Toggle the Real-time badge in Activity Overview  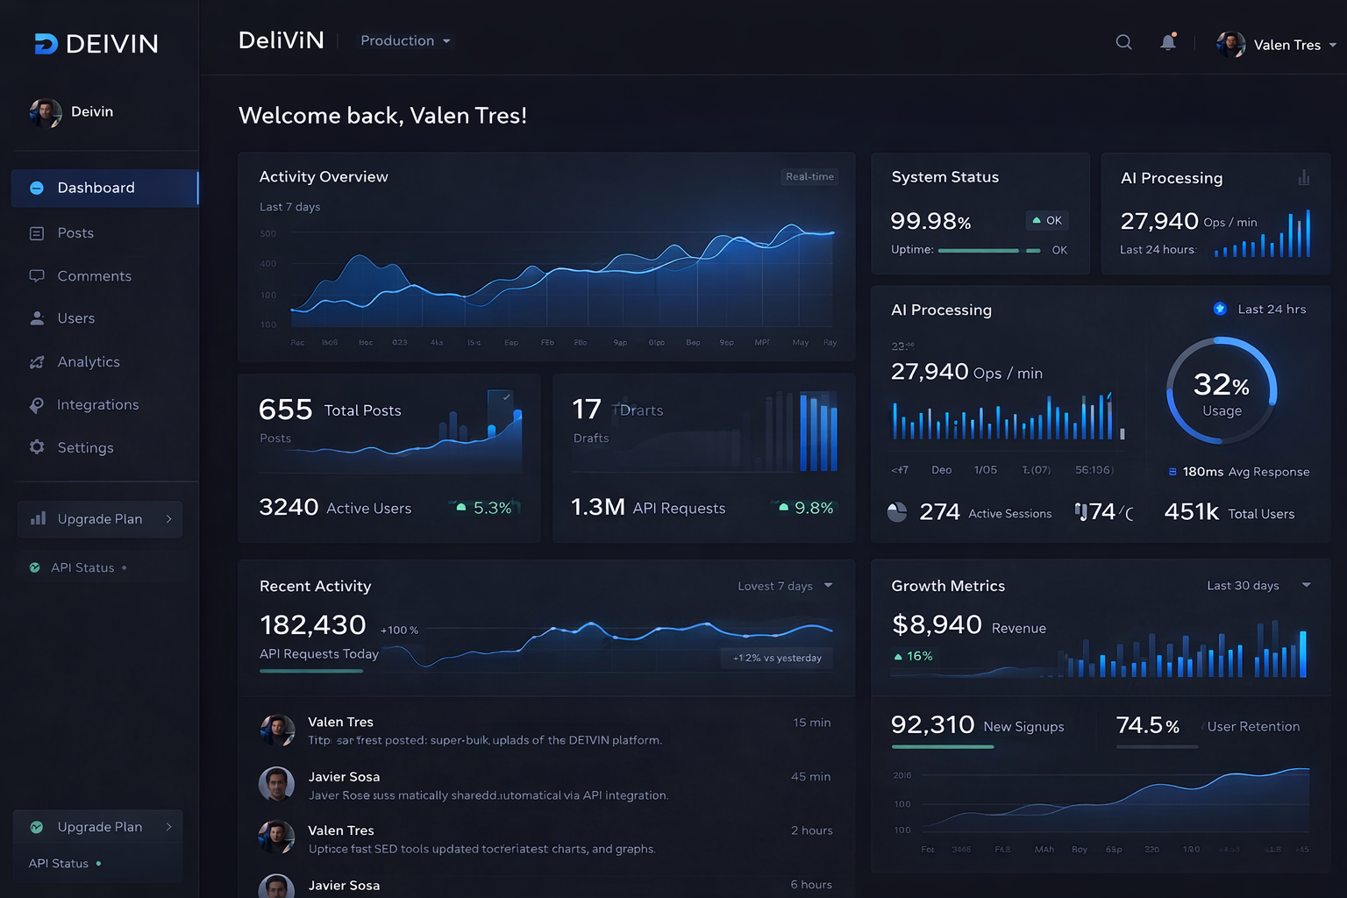pyautogui.click(x=809, y=177)
